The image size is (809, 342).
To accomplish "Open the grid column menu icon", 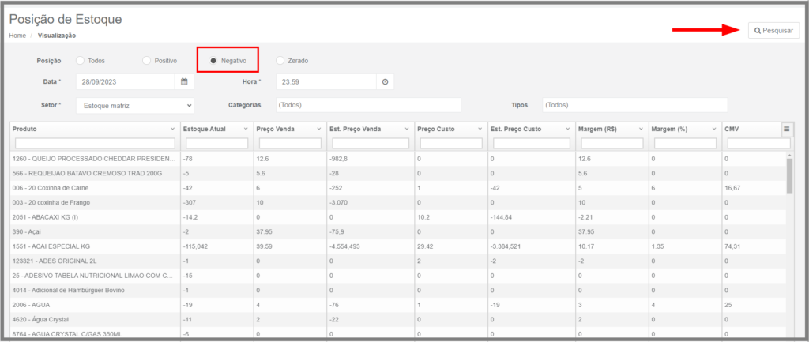I will 786,129.
